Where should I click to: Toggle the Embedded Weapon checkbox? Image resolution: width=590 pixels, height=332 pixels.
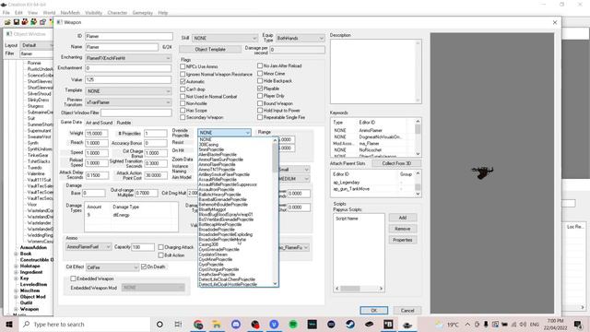[x=73, y=279]
